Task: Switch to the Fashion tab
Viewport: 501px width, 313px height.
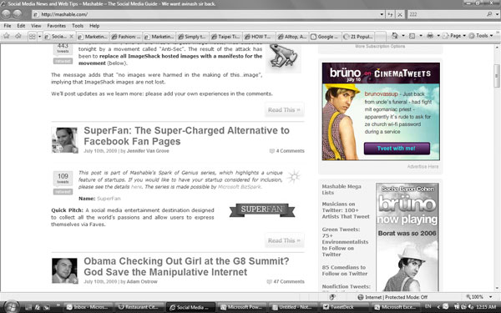Action: point(126,37)
